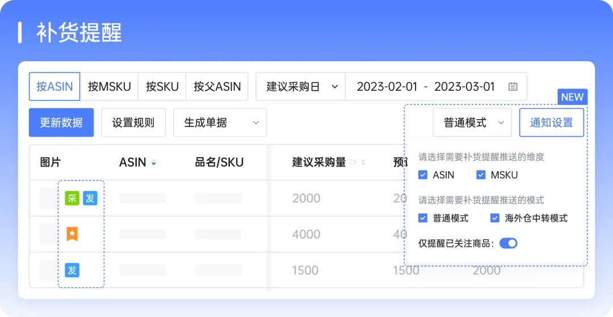Switch to the 按父ASIN tab

[x=217, y=86]
